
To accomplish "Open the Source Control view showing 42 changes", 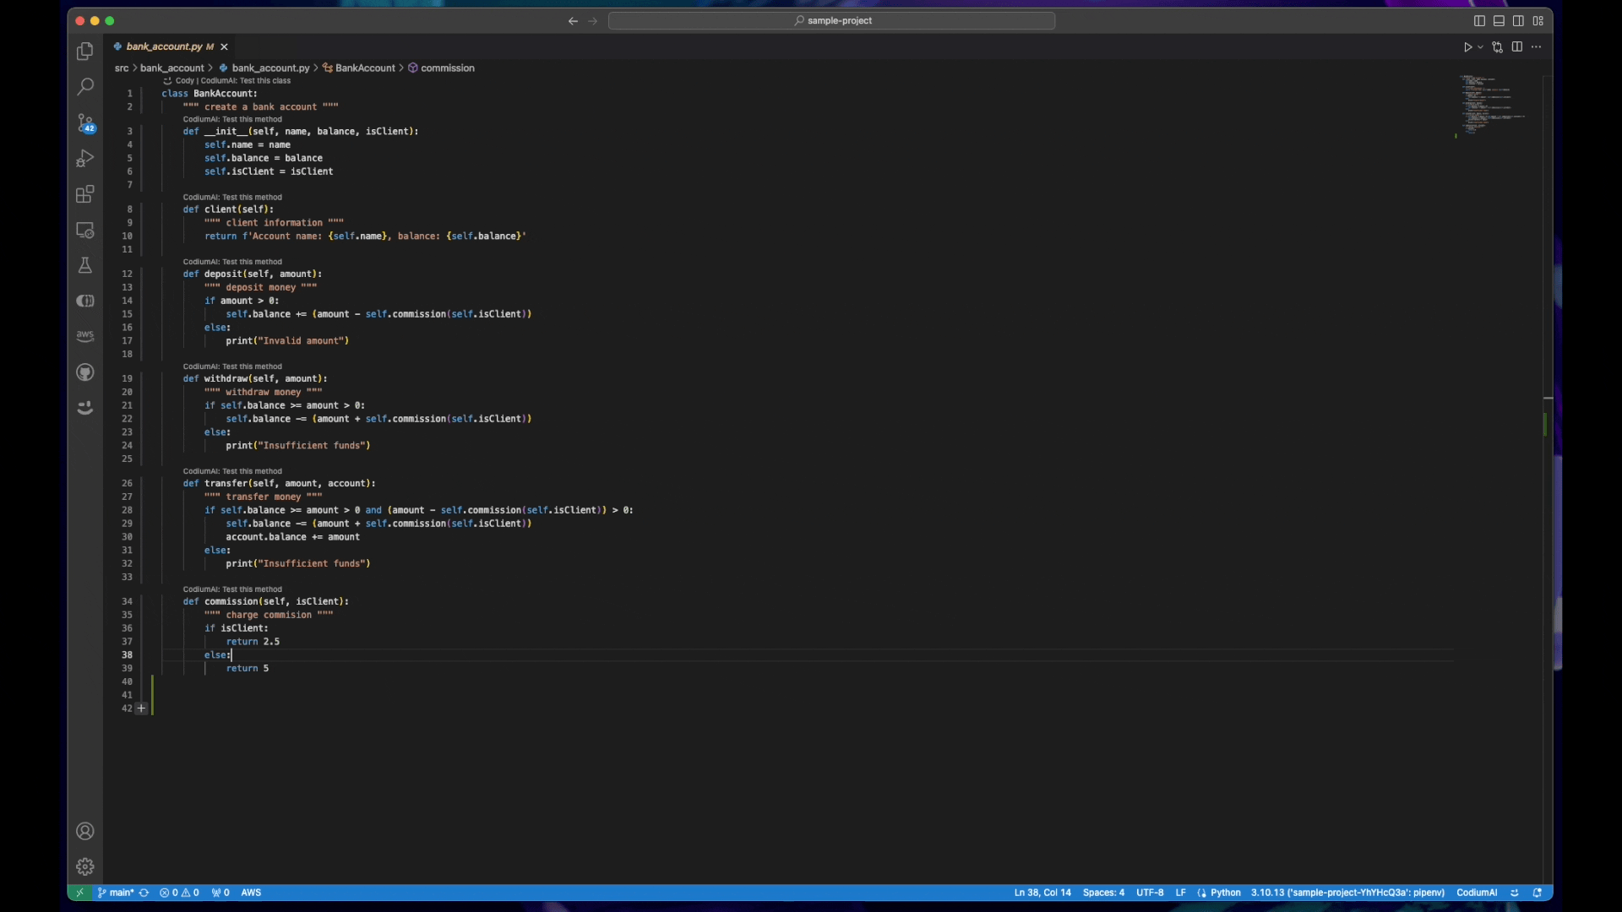I will (x=84, y=123).
